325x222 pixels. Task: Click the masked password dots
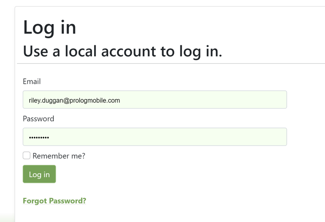[39, 137]
